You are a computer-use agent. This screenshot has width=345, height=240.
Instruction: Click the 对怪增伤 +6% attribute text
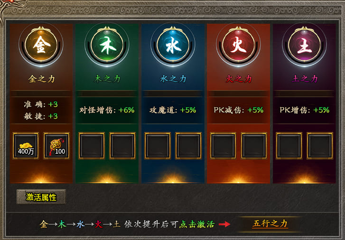pyautogui.click(x=107, y=110)
